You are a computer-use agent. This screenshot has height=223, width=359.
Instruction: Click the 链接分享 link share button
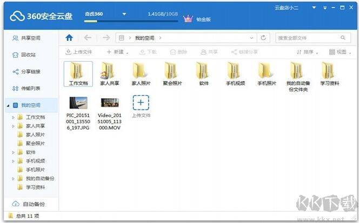click(244, 52)
